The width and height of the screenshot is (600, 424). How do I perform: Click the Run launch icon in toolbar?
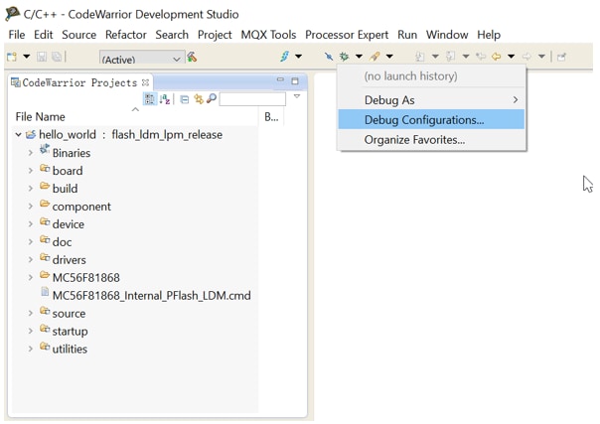click(x=375, y=57)
